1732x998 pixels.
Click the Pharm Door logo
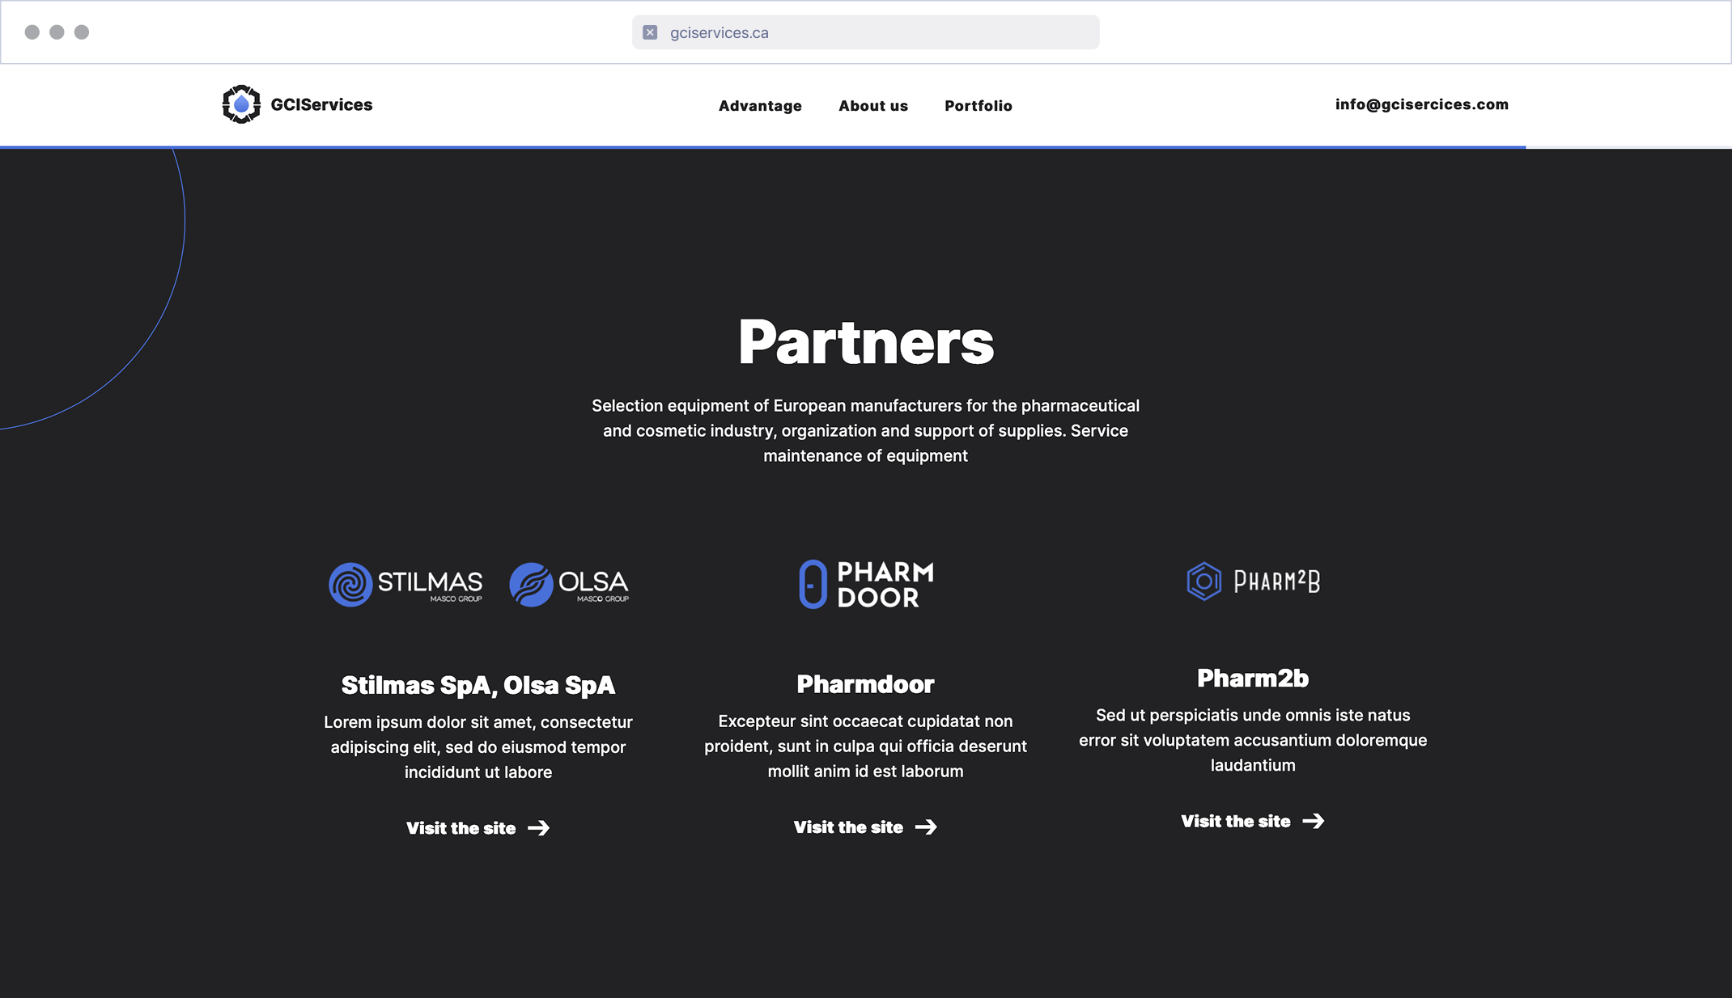866,584
